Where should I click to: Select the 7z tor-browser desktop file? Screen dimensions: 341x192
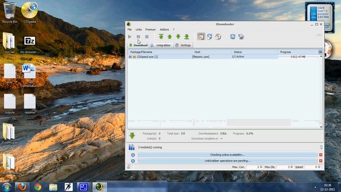30,45
